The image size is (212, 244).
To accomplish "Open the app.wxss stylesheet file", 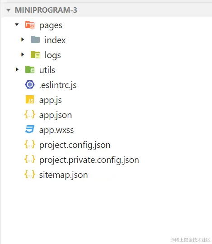I will click(x=57, y=130).
